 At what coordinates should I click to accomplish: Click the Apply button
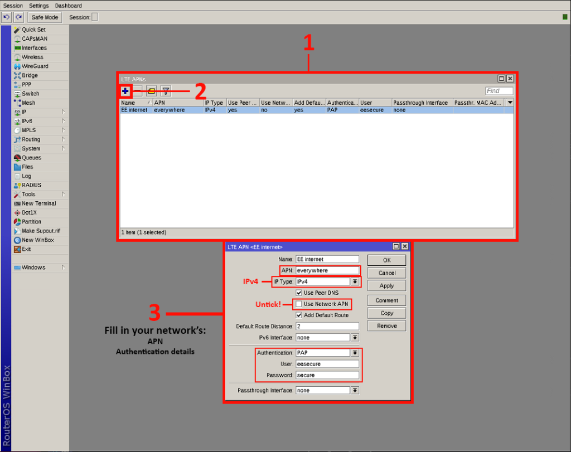[x=386, y=285]
